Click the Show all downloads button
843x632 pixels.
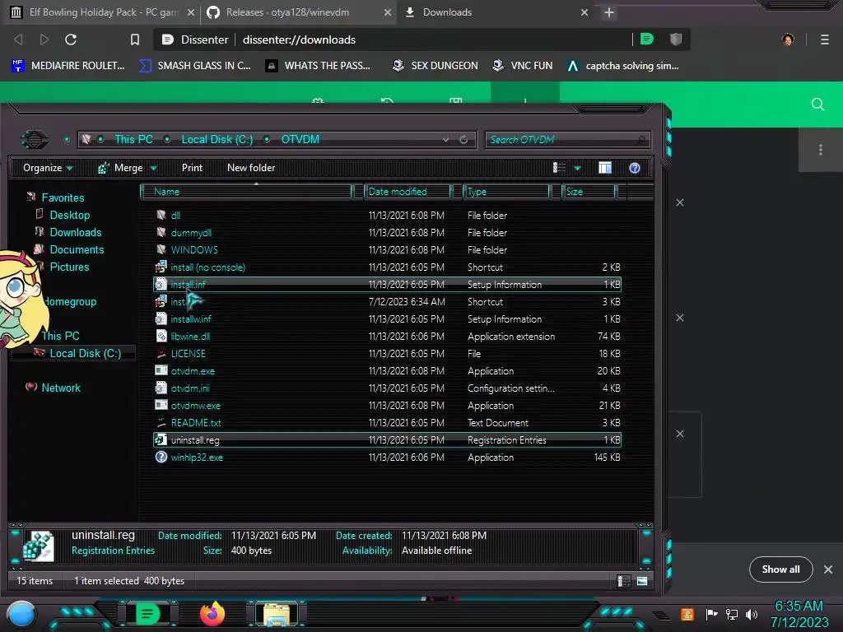[780, 569]
